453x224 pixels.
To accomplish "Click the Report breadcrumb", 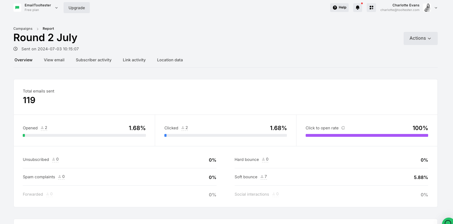I will 48,29.
